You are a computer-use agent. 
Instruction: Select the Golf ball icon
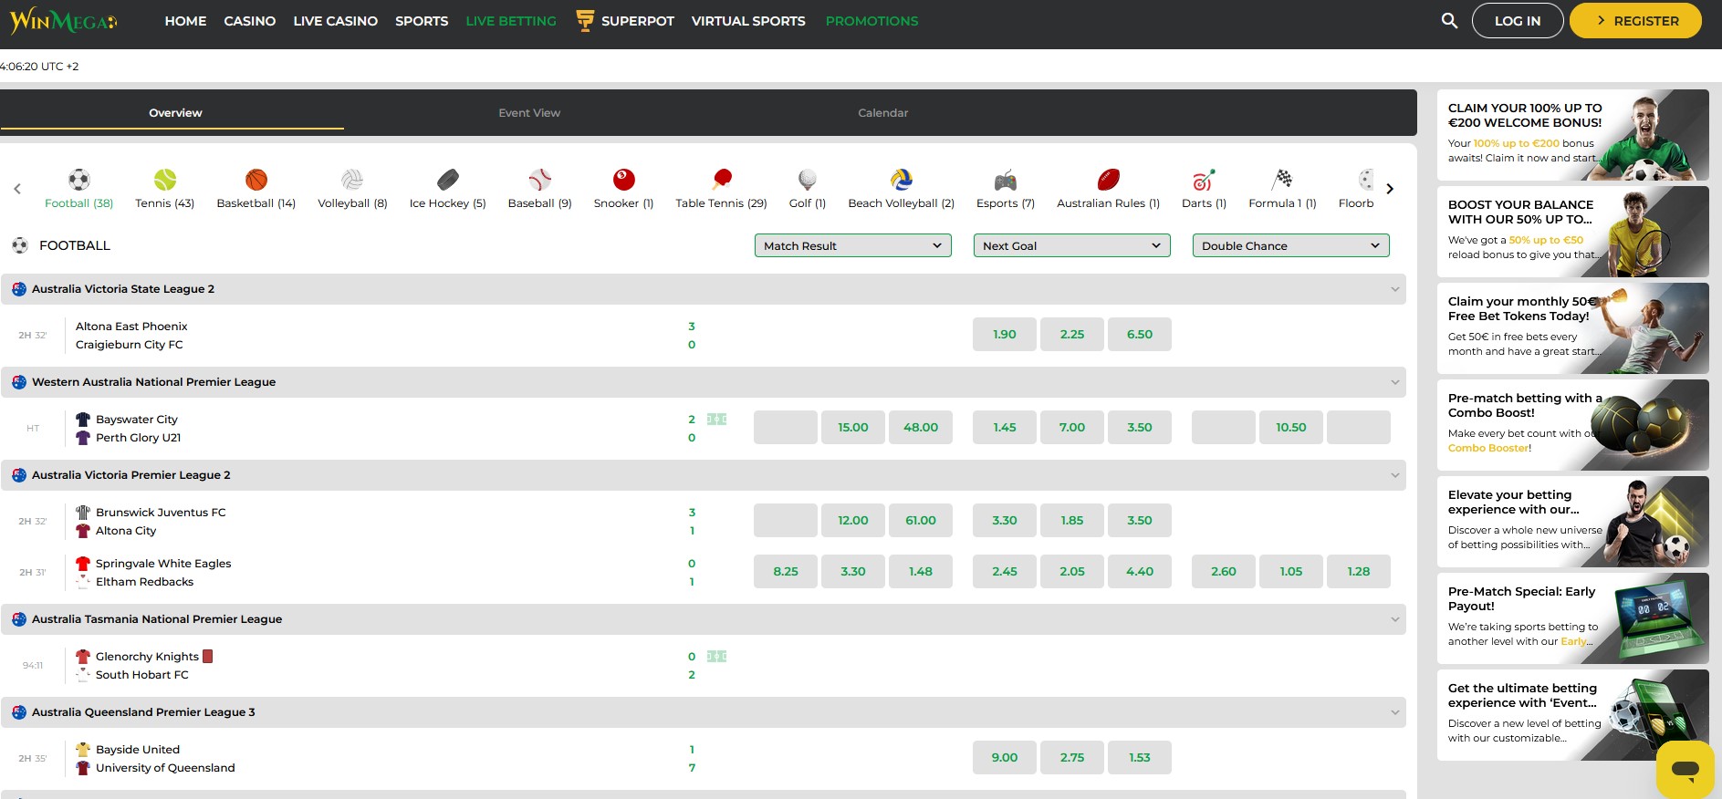click(x=808, y=179)
